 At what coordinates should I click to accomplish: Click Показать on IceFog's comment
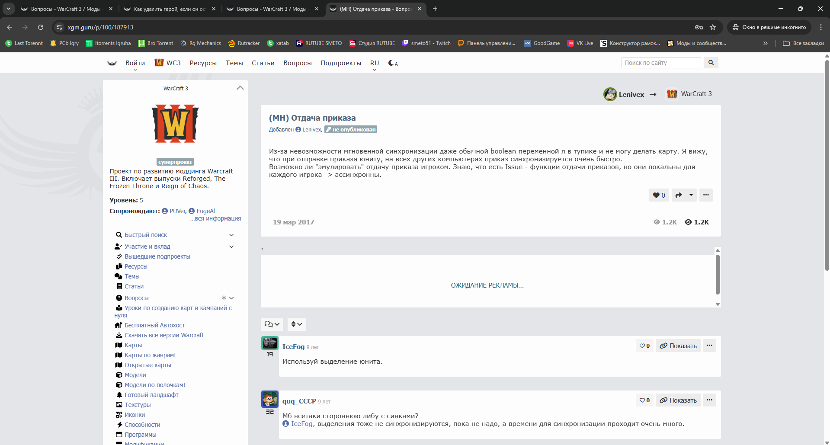pos(678,346)
